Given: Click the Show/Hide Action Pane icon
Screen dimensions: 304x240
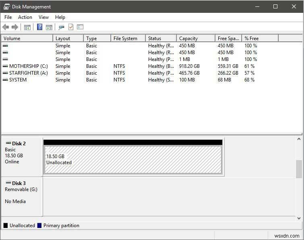Looking at the screenshot, I should 49,27.
